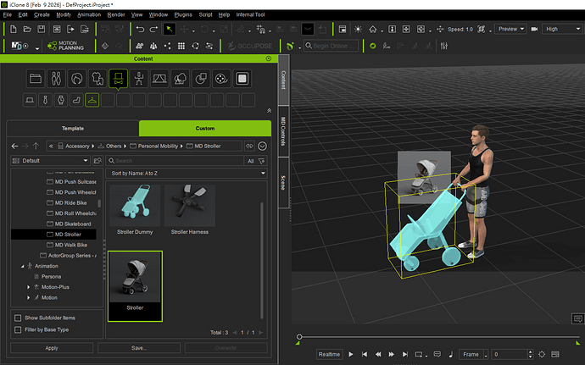This screenshot has height=365, width=585.
Task: Click the New Project icon
Action: pos(13,29)
